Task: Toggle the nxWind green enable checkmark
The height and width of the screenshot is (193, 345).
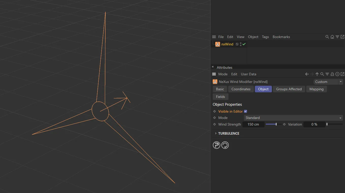Action: click(x=244, y=44)
